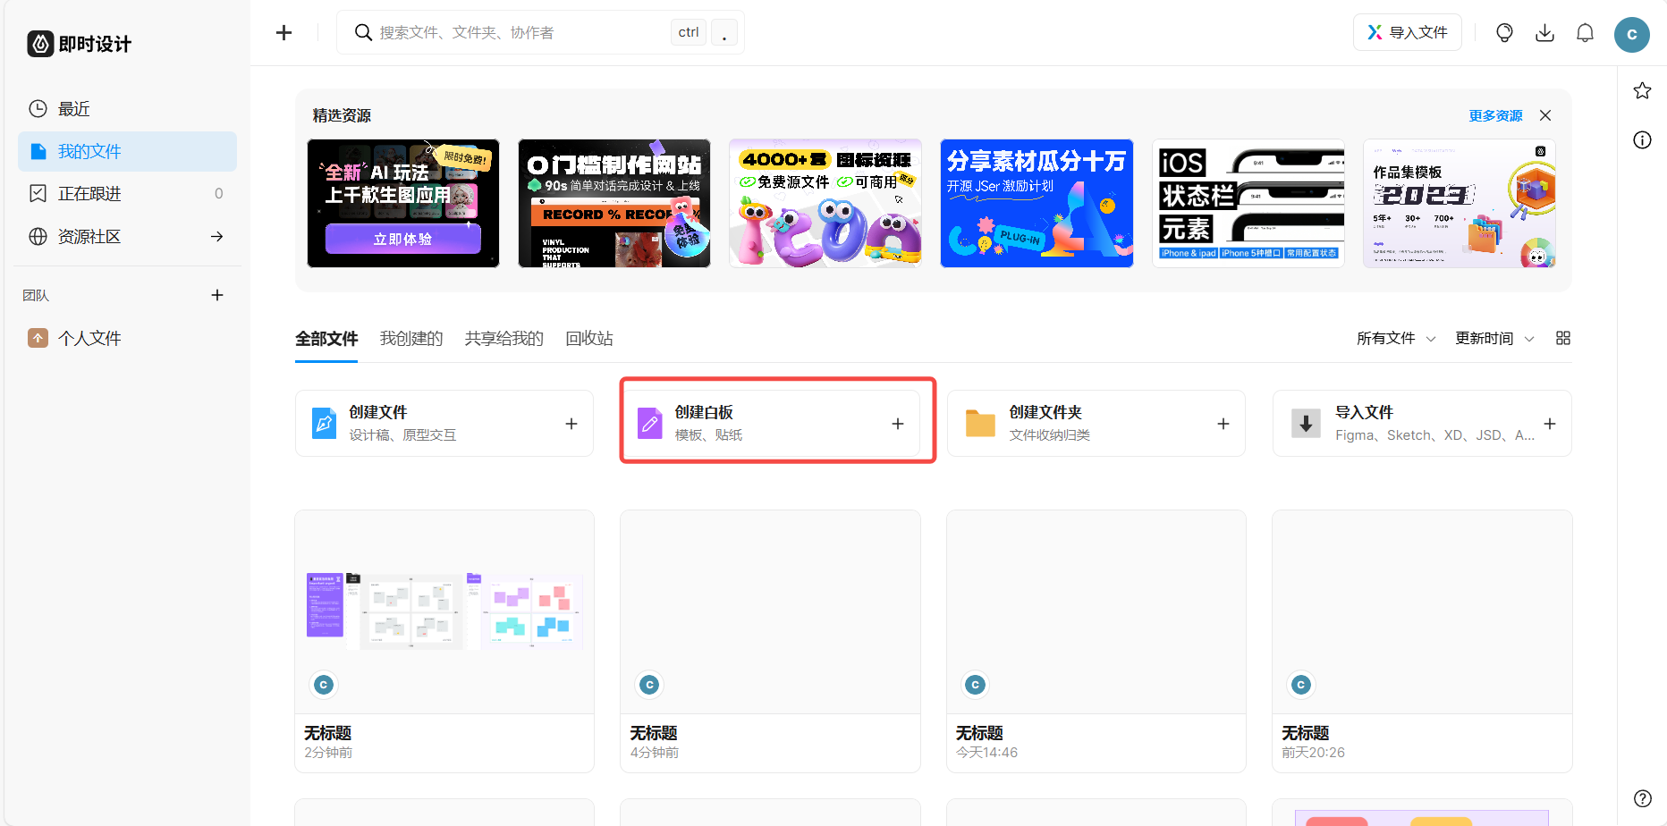Open the 回收站 tab
The width and height of the screenshot is (1667, 826).
589,339
